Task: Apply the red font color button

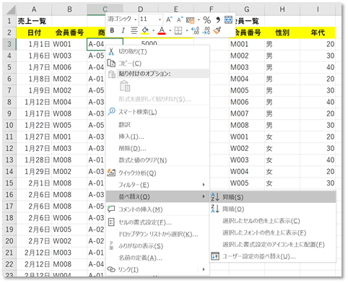Action: pos(162,30)
